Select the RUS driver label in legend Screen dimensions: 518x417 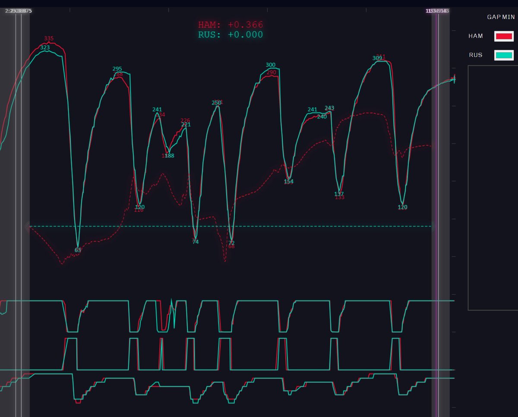[x=476, y=55]
